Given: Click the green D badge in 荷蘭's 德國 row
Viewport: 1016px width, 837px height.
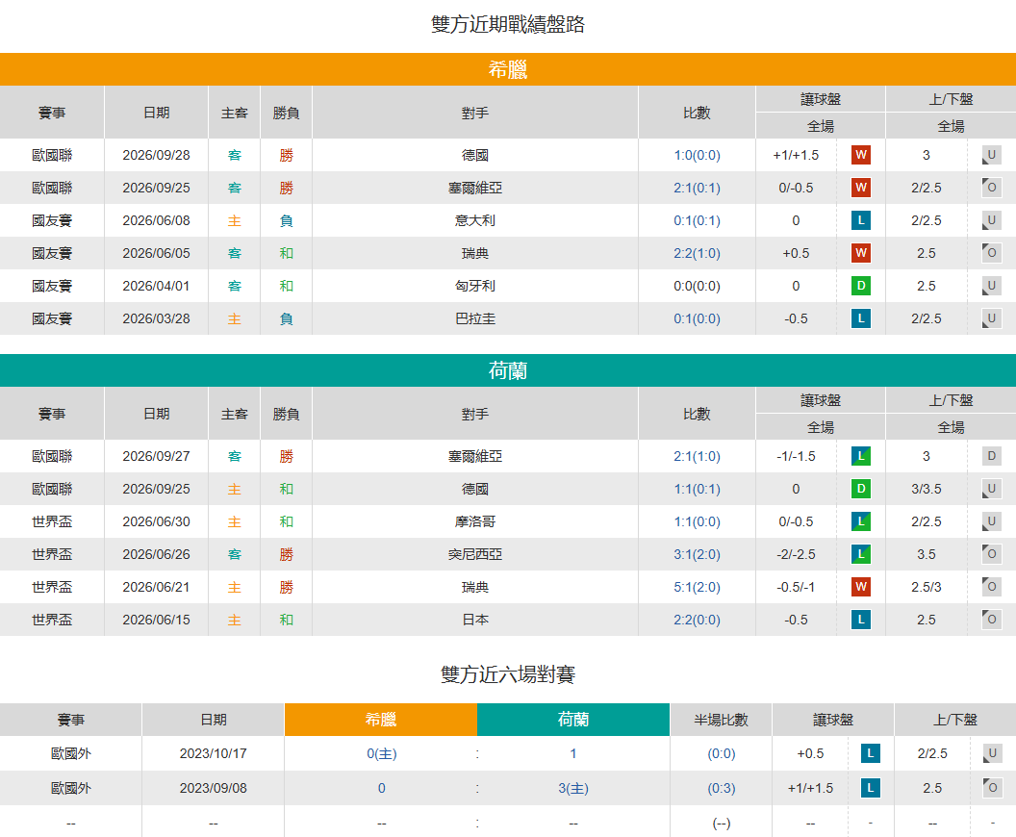Looking at the screenshot, I should [860, 489].
